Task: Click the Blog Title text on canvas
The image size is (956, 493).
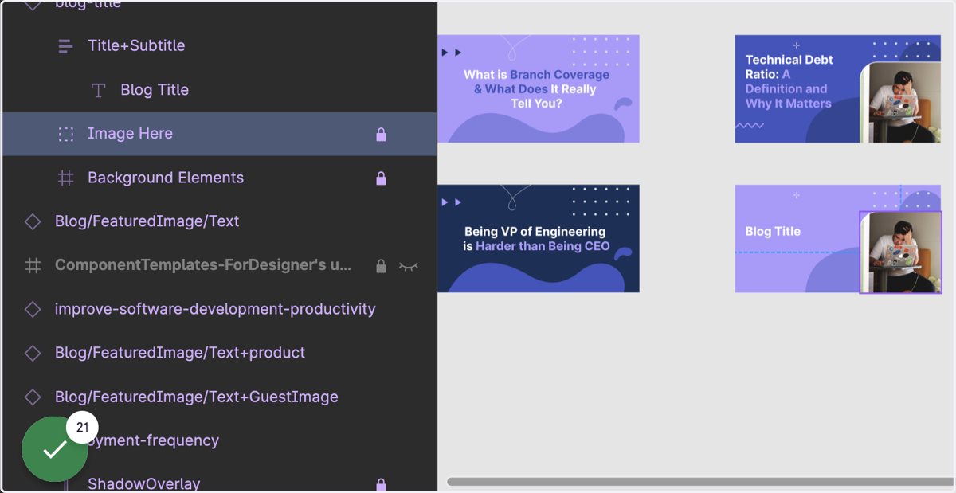Action: pos(773,232)
